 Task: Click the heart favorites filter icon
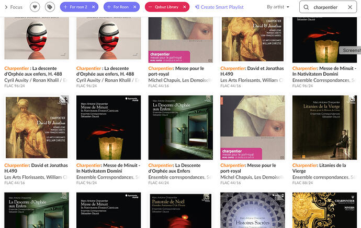coord(35,7)
